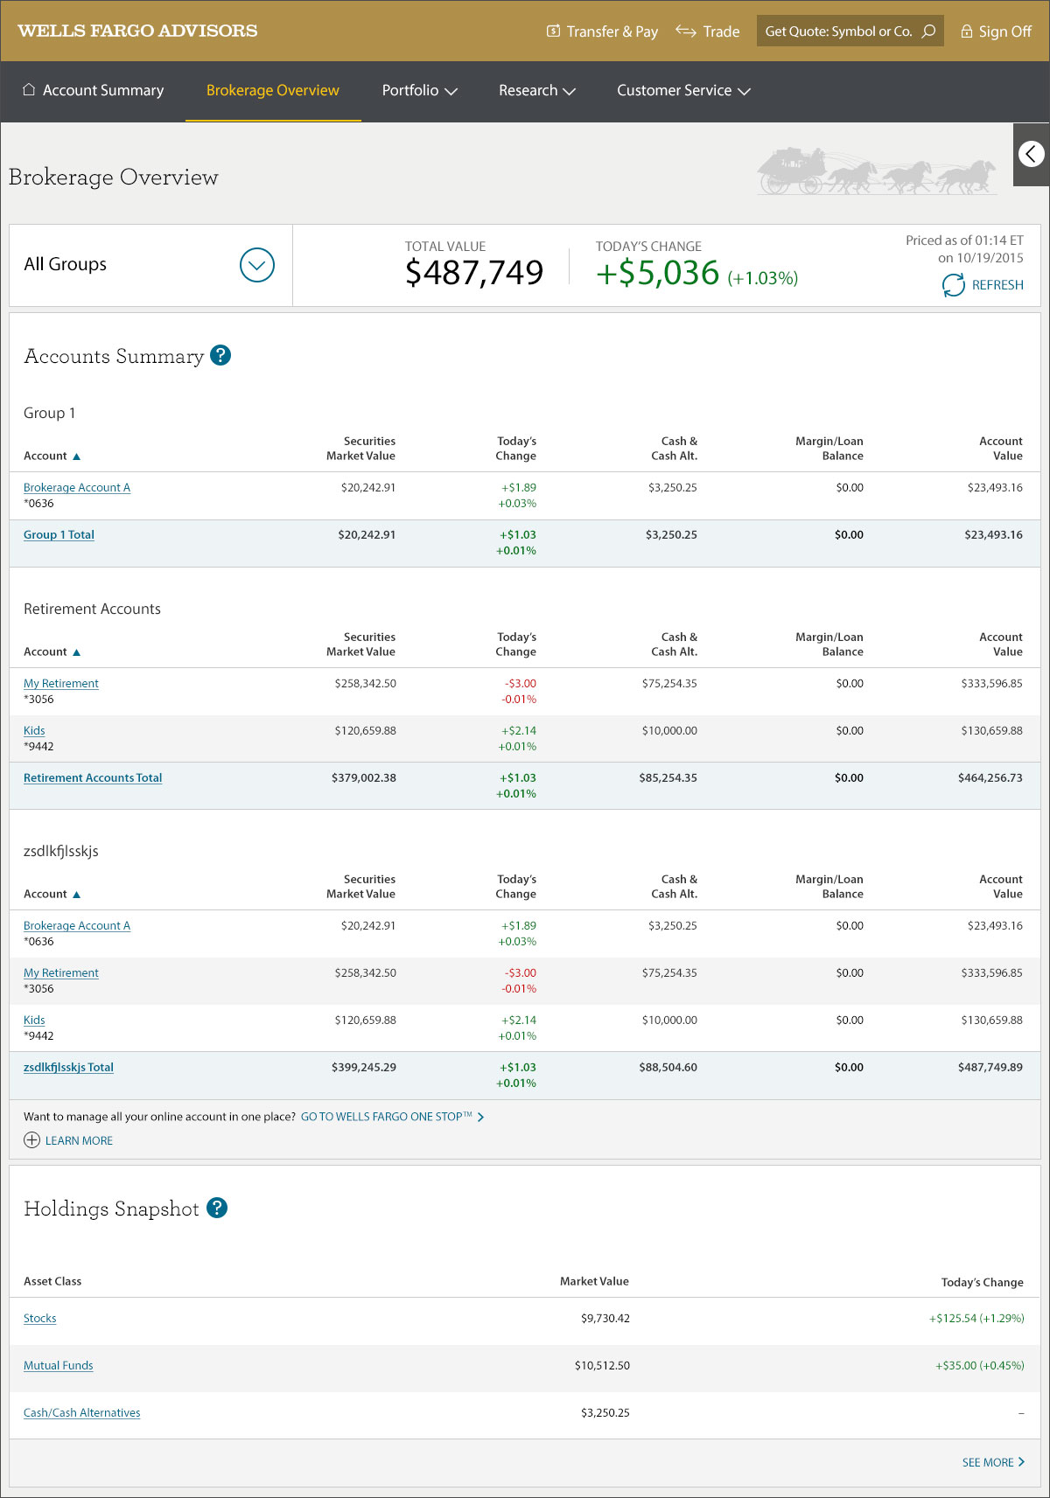This screenshot has width=1050, height=1498.
Task: Click Sign Off
Action: click(996, 31)
